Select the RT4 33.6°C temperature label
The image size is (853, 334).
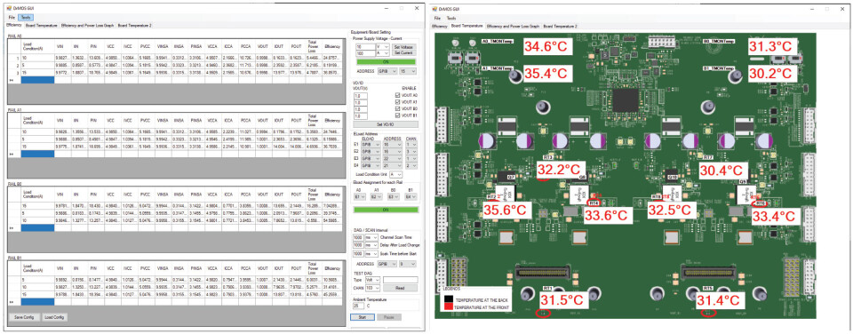pos(608,216)
